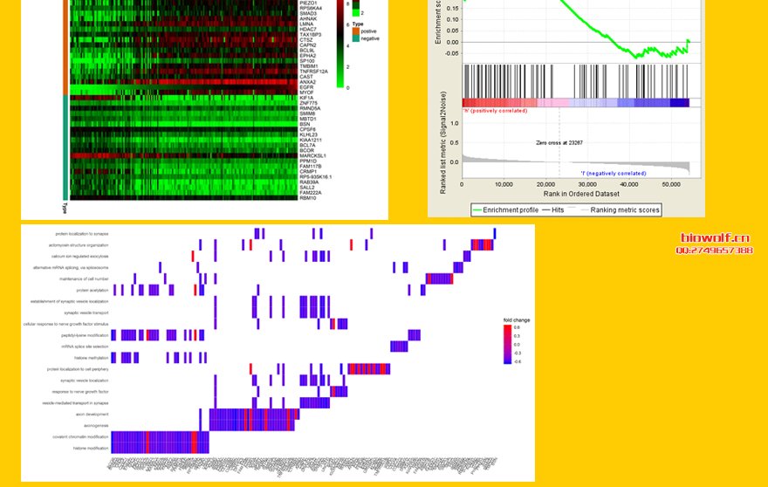The height and width of the screenshot is (487, 768).
Task: Select the SMAD3 row label
Action: click(308, 14)
